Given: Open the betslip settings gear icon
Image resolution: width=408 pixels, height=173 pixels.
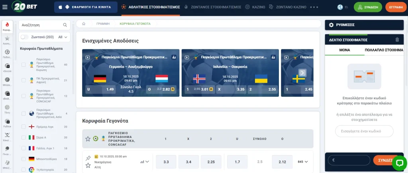Looking at the screenshot, I should [x=331, y=25].
